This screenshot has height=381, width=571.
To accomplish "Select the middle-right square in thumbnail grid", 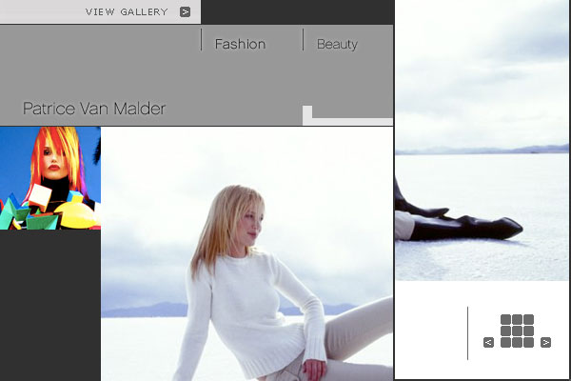I will point(528,331).
